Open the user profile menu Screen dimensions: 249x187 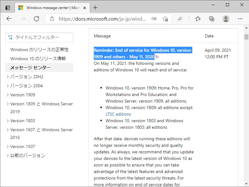(226, 19)
